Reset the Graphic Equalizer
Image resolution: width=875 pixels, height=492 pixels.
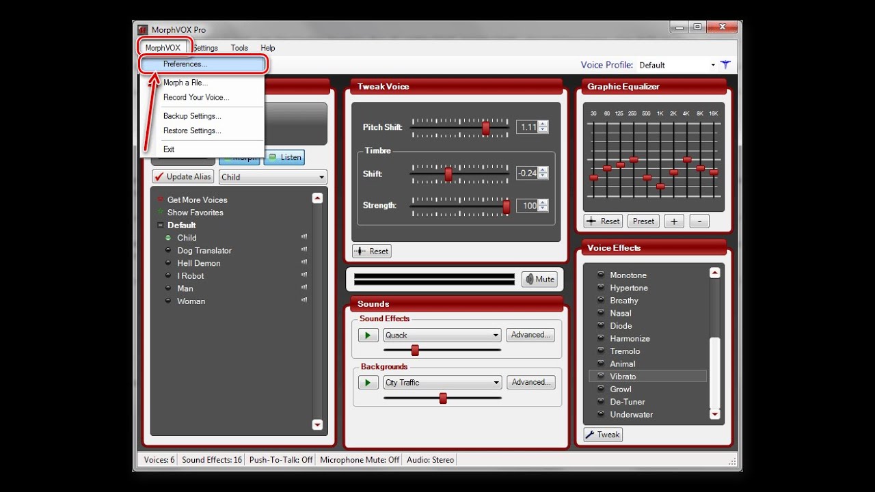click(603, 221)
